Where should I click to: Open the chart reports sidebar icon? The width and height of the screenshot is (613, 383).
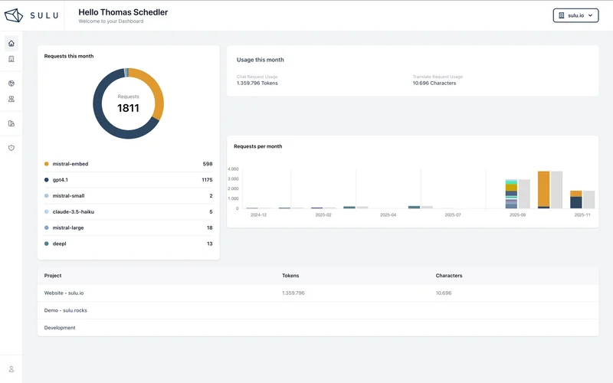[11, 123]
